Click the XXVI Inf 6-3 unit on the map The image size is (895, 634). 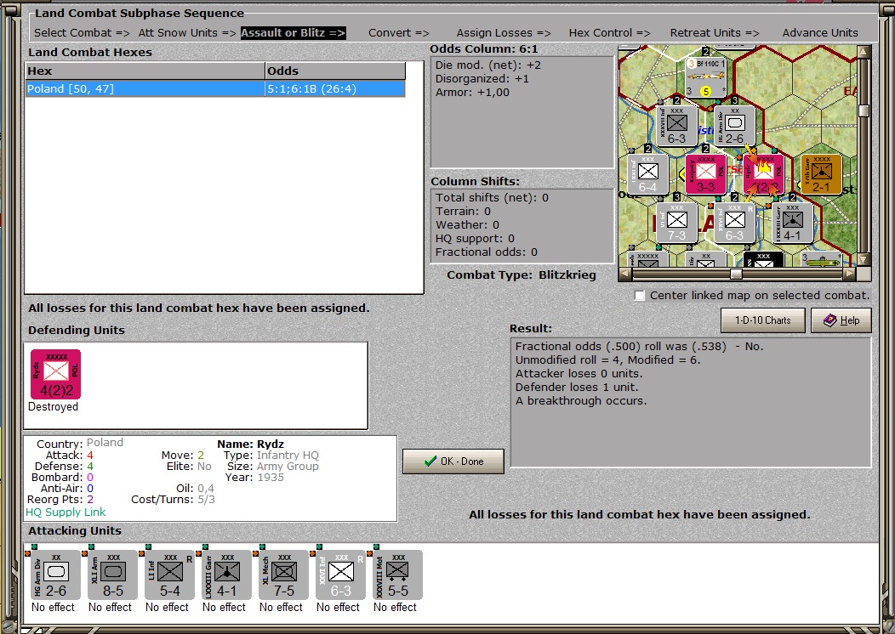pyautogui.click(x=734, y=223)
